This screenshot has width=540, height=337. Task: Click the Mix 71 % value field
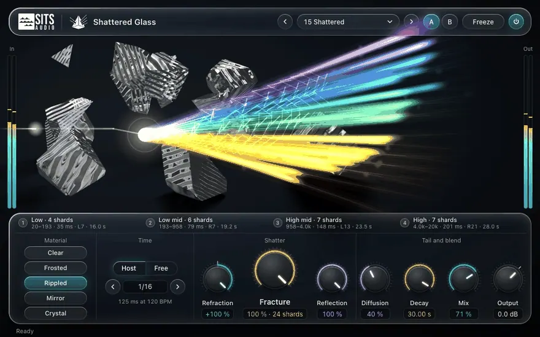pos(463,314)
